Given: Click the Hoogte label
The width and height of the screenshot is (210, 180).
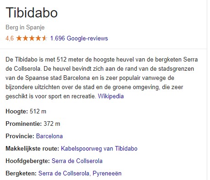Looking at the screenshot, I should click(x=17, y=111).
